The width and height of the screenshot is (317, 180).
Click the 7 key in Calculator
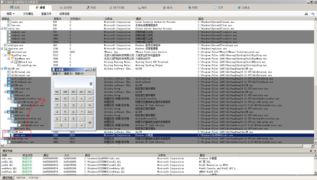pos(57,105)
